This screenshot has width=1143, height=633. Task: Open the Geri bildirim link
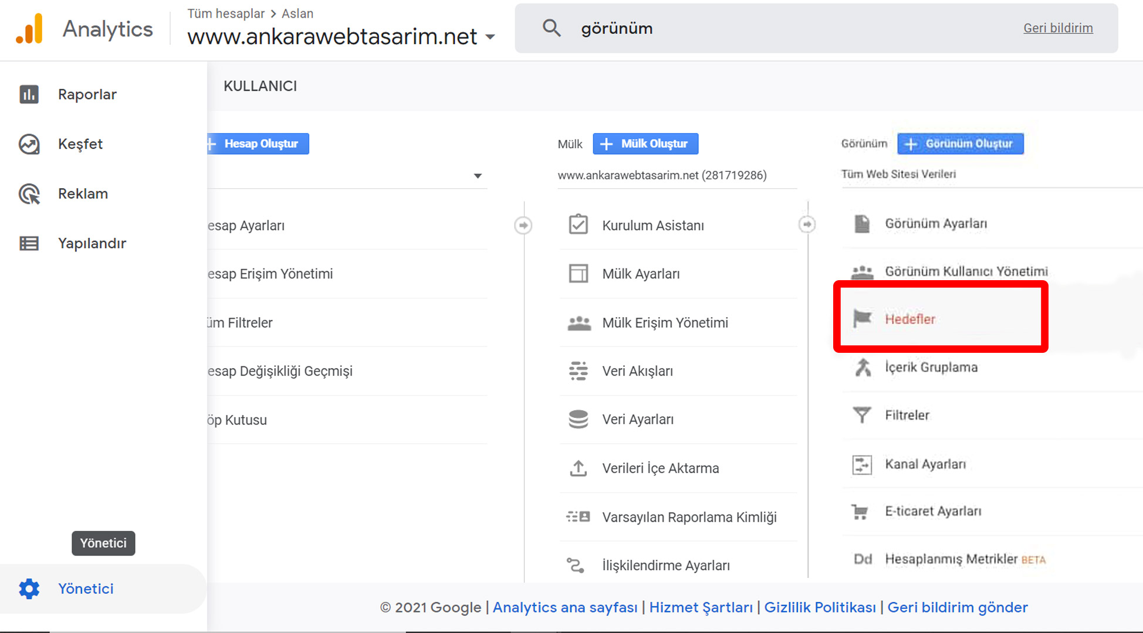[1058, 28]
